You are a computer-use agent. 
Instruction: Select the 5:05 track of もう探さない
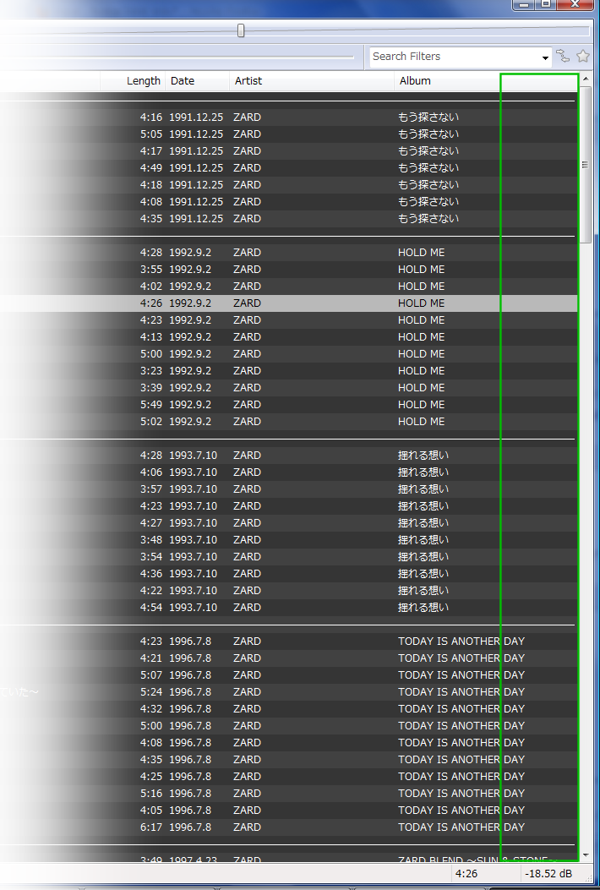point(288,134)
